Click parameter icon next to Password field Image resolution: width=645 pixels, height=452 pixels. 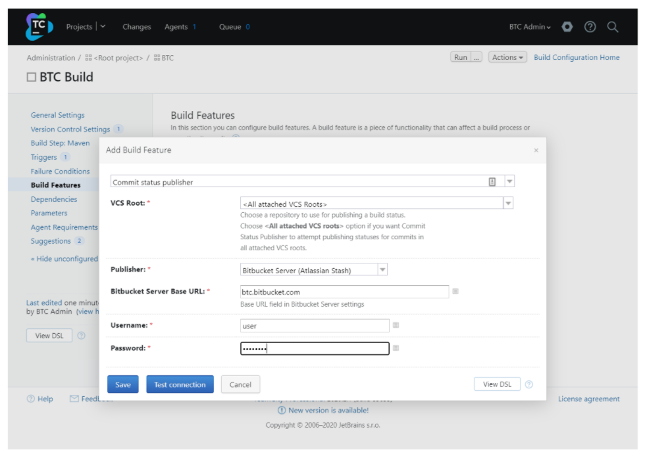point(396,348)
